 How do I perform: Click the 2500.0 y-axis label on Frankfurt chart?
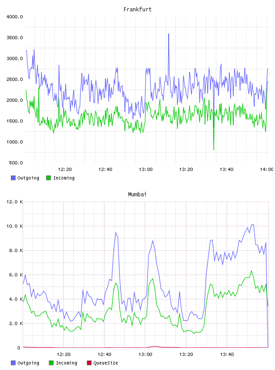tap(14, 79)
